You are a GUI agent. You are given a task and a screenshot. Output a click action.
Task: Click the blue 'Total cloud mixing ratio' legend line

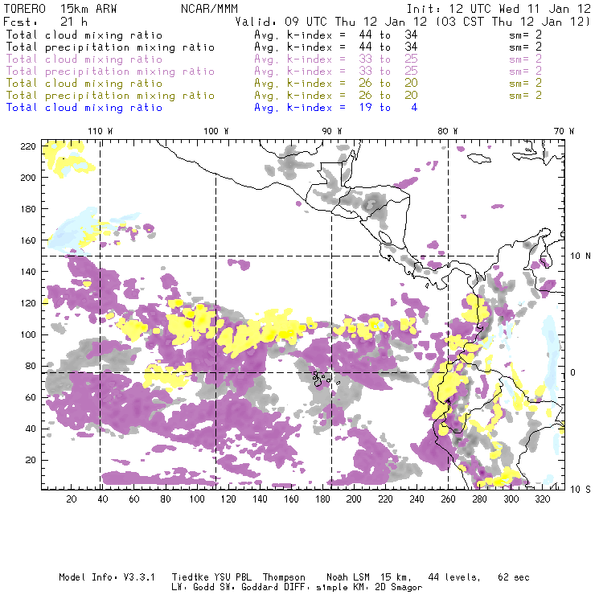84,108
